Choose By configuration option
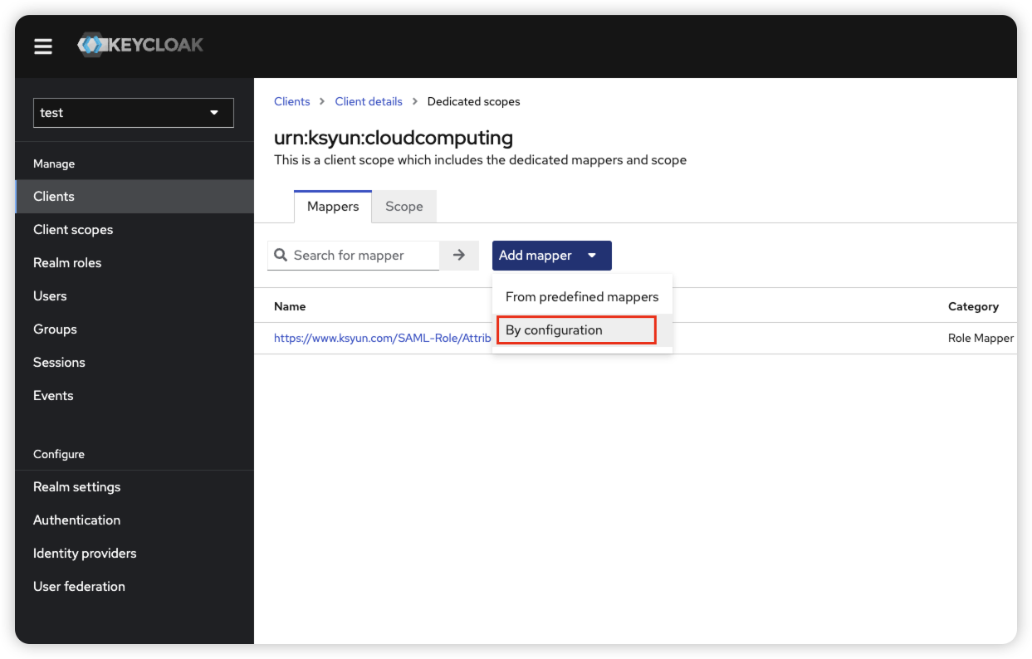Screen dimensions: 1032x659 [x=577, y=330]
